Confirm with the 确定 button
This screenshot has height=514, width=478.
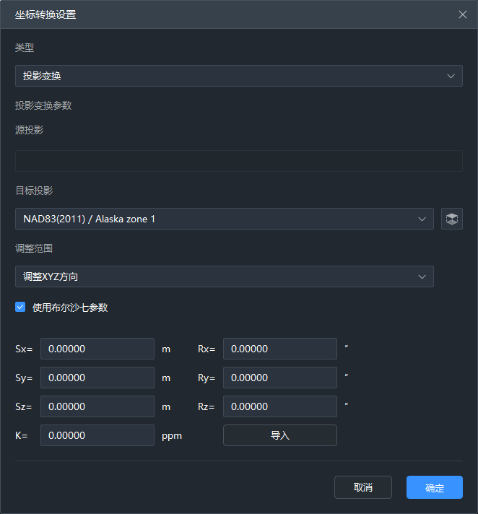[x=434, y=487]
